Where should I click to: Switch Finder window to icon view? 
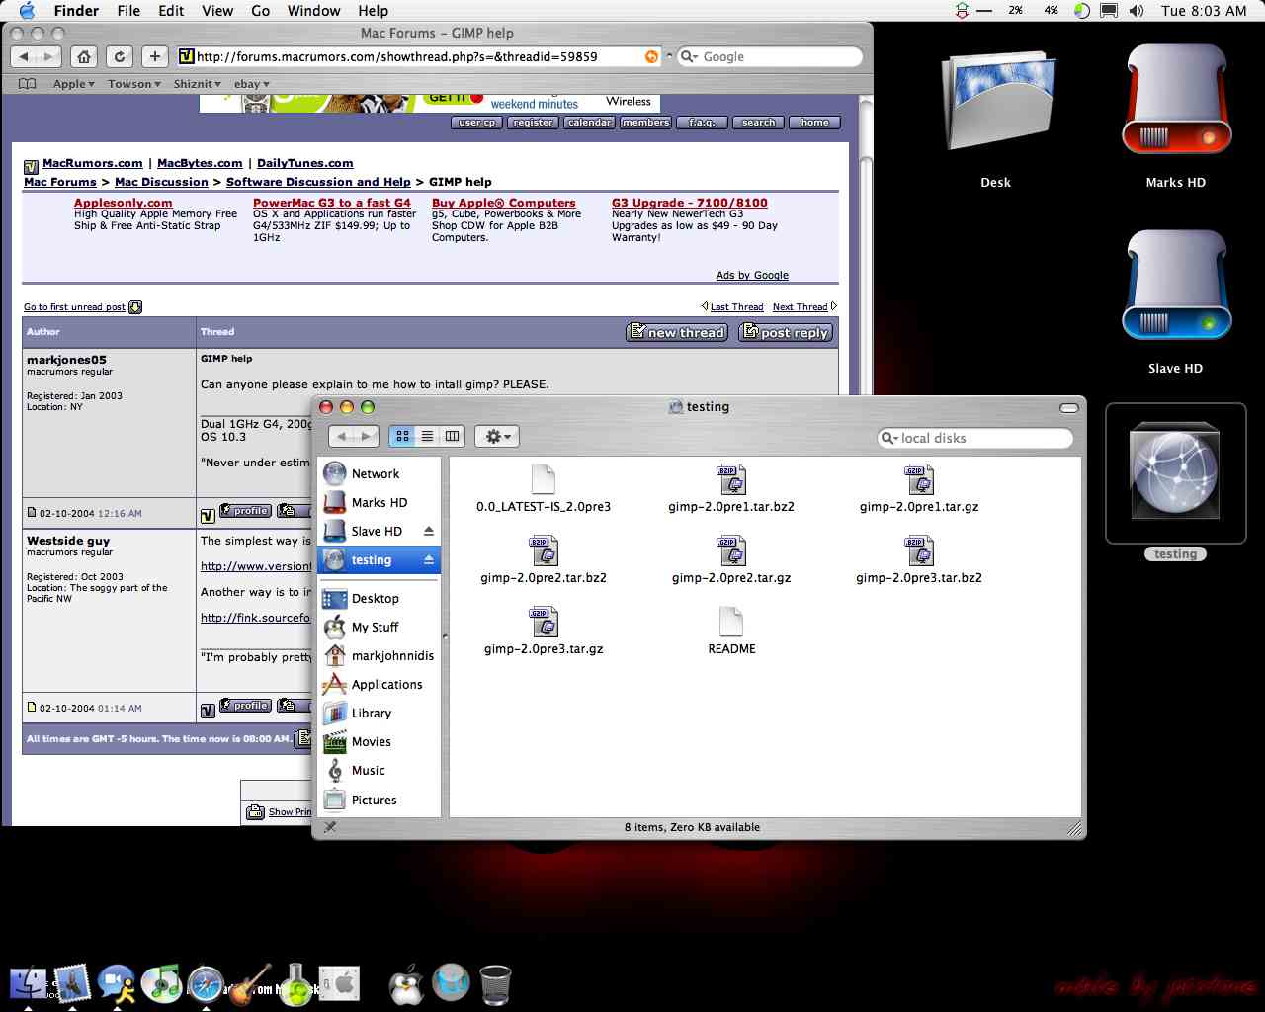(x=402, y=436)
